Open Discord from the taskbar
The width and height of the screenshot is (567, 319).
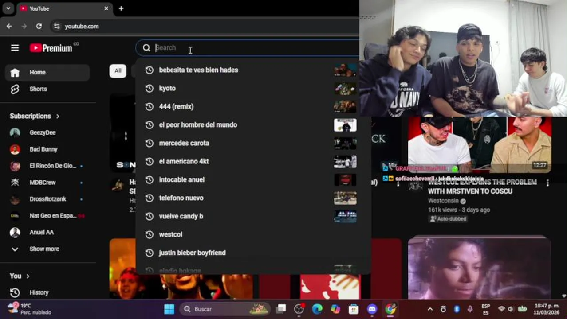point(372,309)
